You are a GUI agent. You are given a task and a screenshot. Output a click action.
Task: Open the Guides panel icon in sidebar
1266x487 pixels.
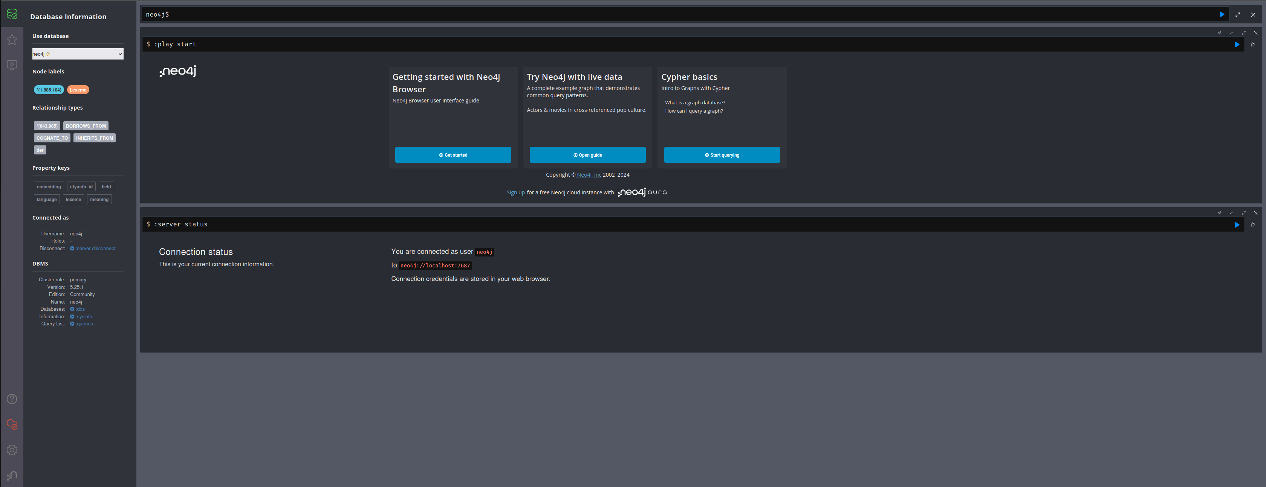pos(12,65)
